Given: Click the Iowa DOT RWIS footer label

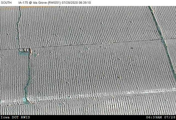Looking at the screenshot, I should pos(15,118).
